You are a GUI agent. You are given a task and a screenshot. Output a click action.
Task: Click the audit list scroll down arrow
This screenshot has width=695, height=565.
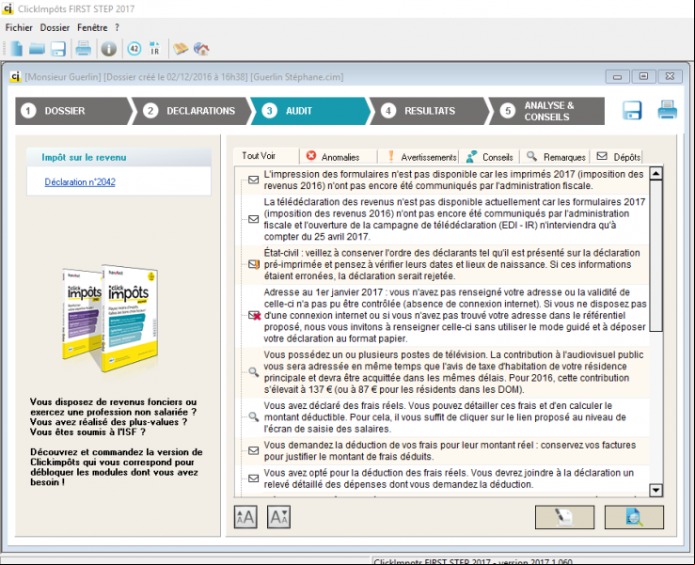click(656, 490)
